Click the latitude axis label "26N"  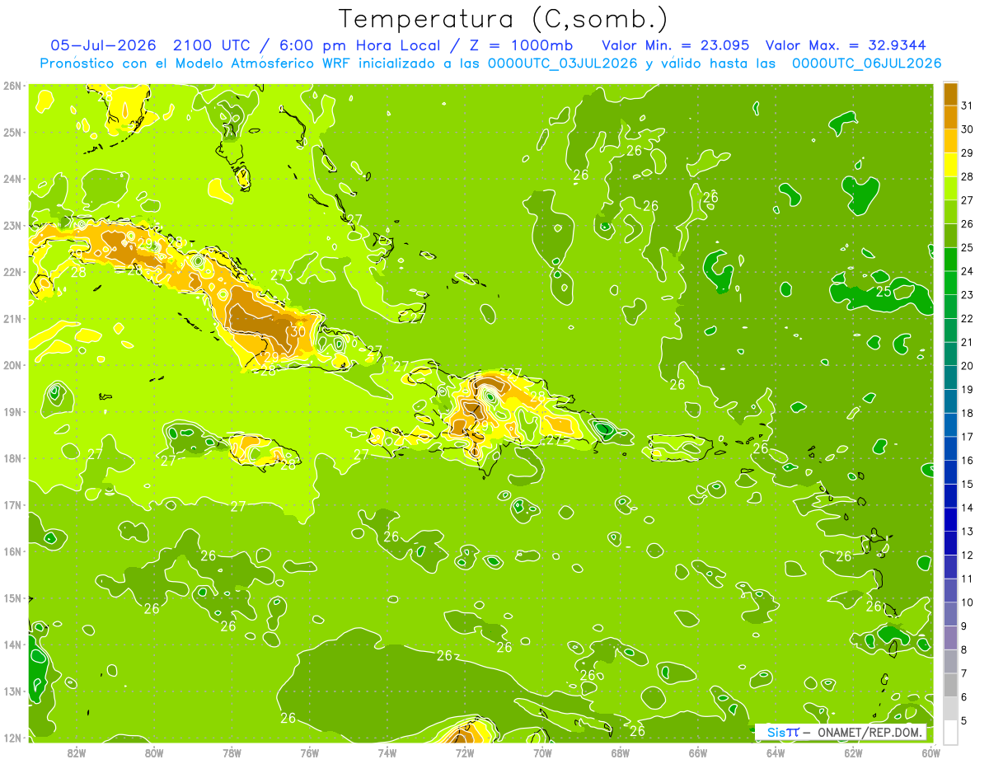12,86
